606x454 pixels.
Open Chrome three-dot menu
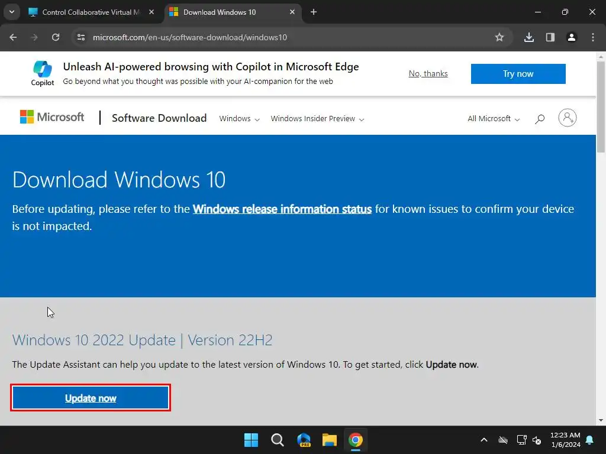593,37
